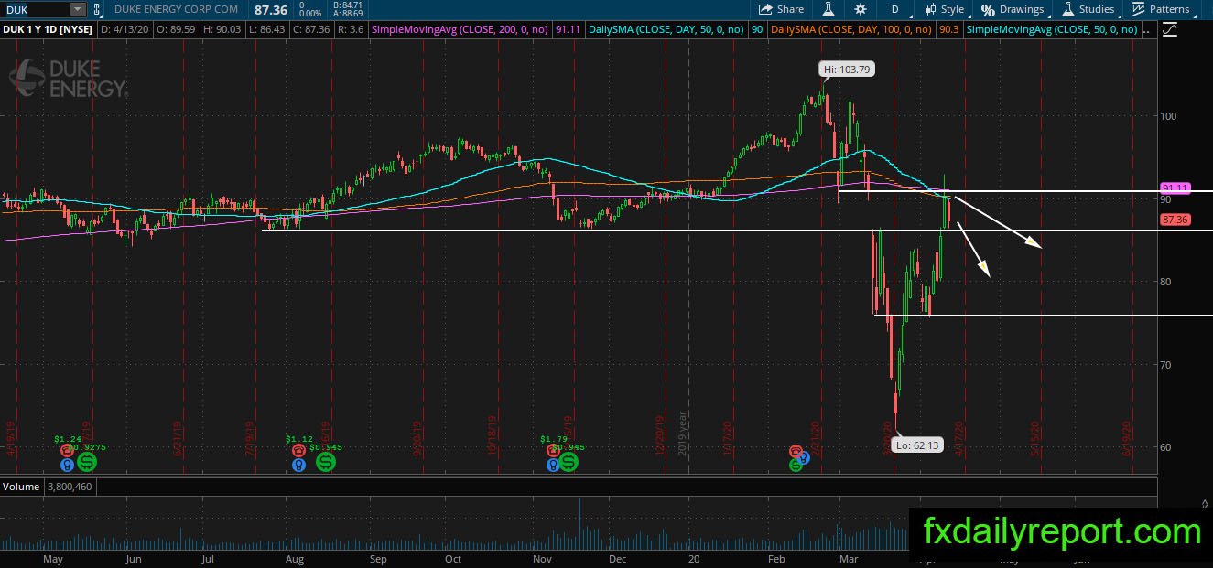Click the O: 89.59 open value
The height and width of the screenshot is (568, 1213).
(x=176, y=30)
